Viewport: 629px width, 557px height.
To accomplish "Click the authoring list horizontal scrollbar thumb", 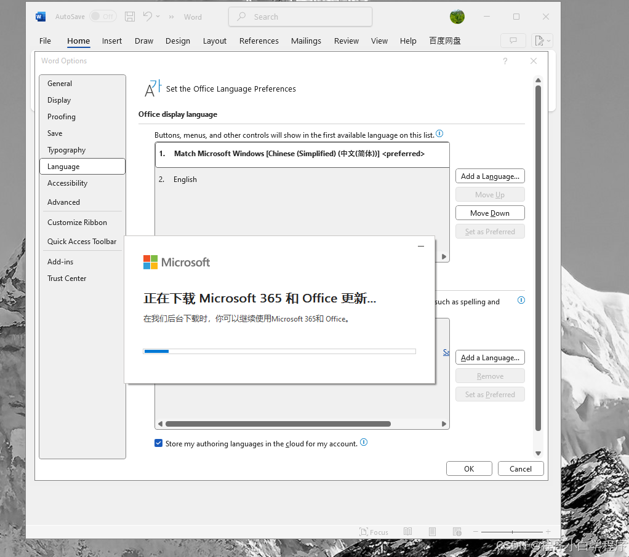I will (278, 424).
